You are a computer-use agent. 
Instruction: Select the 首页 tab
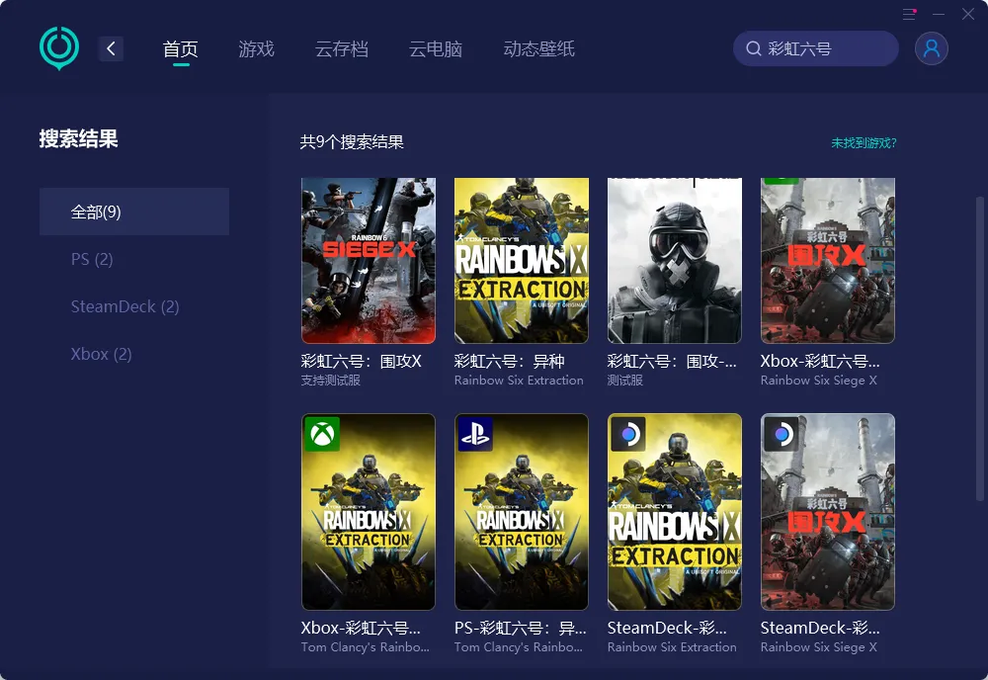point(181,48)
